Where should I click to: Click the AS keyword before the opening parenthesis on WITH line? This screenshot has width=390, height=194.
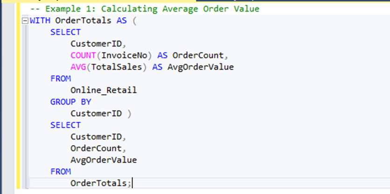122,20
